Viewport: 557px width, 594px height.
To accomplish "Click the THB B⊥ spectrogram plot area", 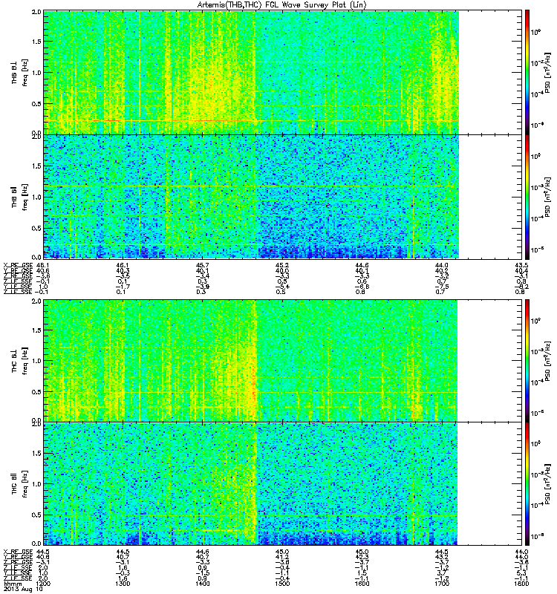I will [x=283, y=72].
